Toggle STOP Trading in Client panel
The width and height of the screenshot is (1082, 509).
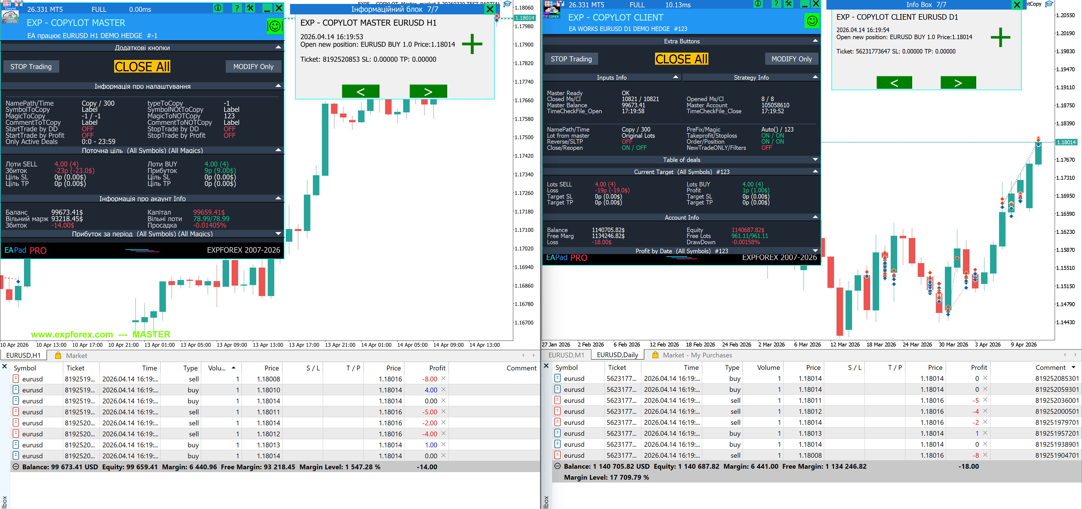coord(571,59)
